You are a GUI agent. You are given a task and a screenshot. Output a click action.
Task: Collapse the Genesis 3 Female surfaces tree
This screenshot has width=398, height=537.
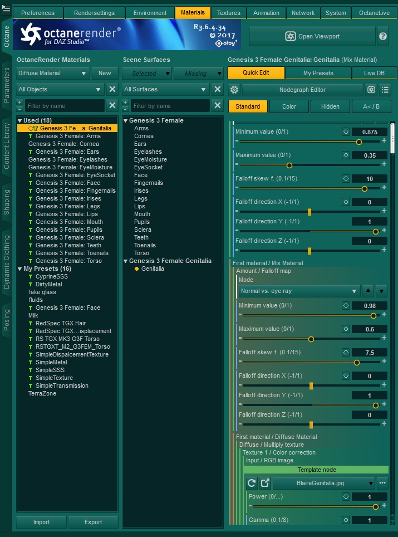pyautogui.click(x=126, y=120)
